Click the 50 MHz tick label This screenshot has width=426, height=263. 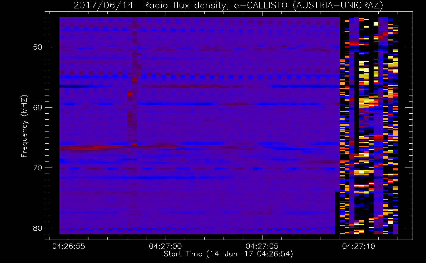[38, 47]
